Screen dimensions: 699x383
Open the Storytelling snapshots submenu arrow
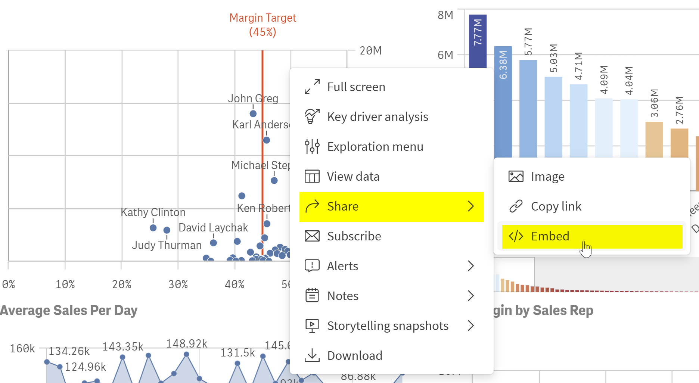[471, 326]
